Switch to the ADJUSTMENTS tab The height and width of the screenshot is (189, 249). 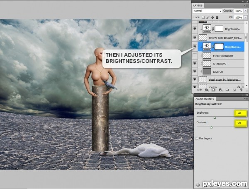point(205,98)
